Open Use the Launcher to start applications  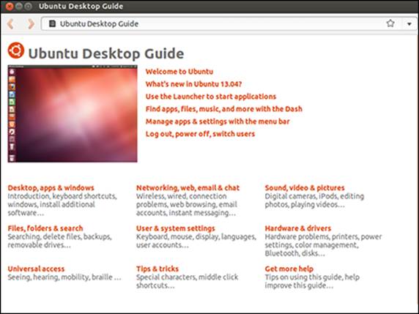tap(211, 97)
